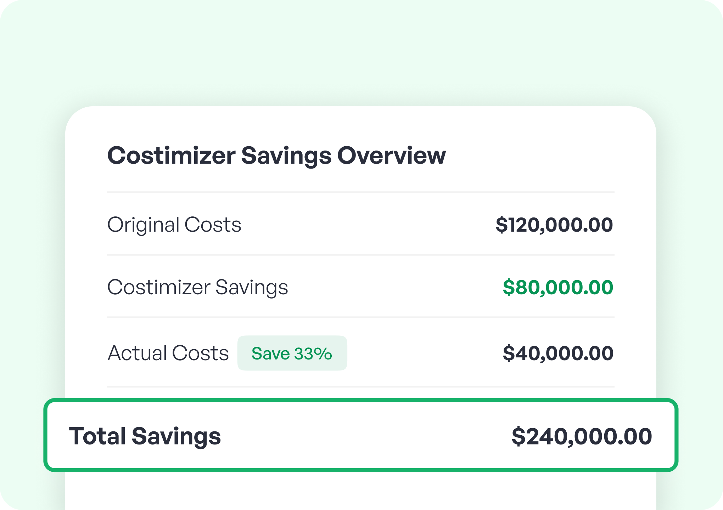The image size is (723, 510).
Task: Click the word "Actual" in "Actual Costs"
Action: click(x=138, y=353)
